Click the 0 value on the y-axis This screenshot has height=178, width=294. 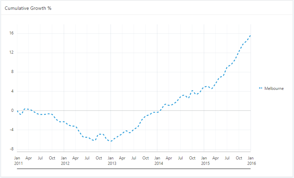12,110
